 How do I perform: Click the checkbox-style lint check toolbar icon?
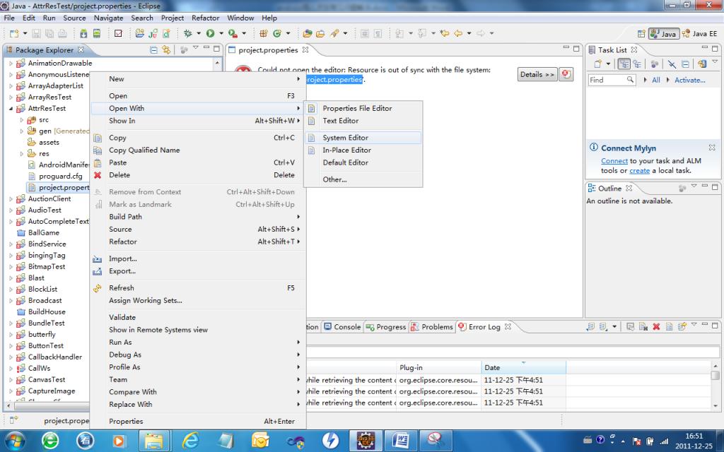(118, 33)
